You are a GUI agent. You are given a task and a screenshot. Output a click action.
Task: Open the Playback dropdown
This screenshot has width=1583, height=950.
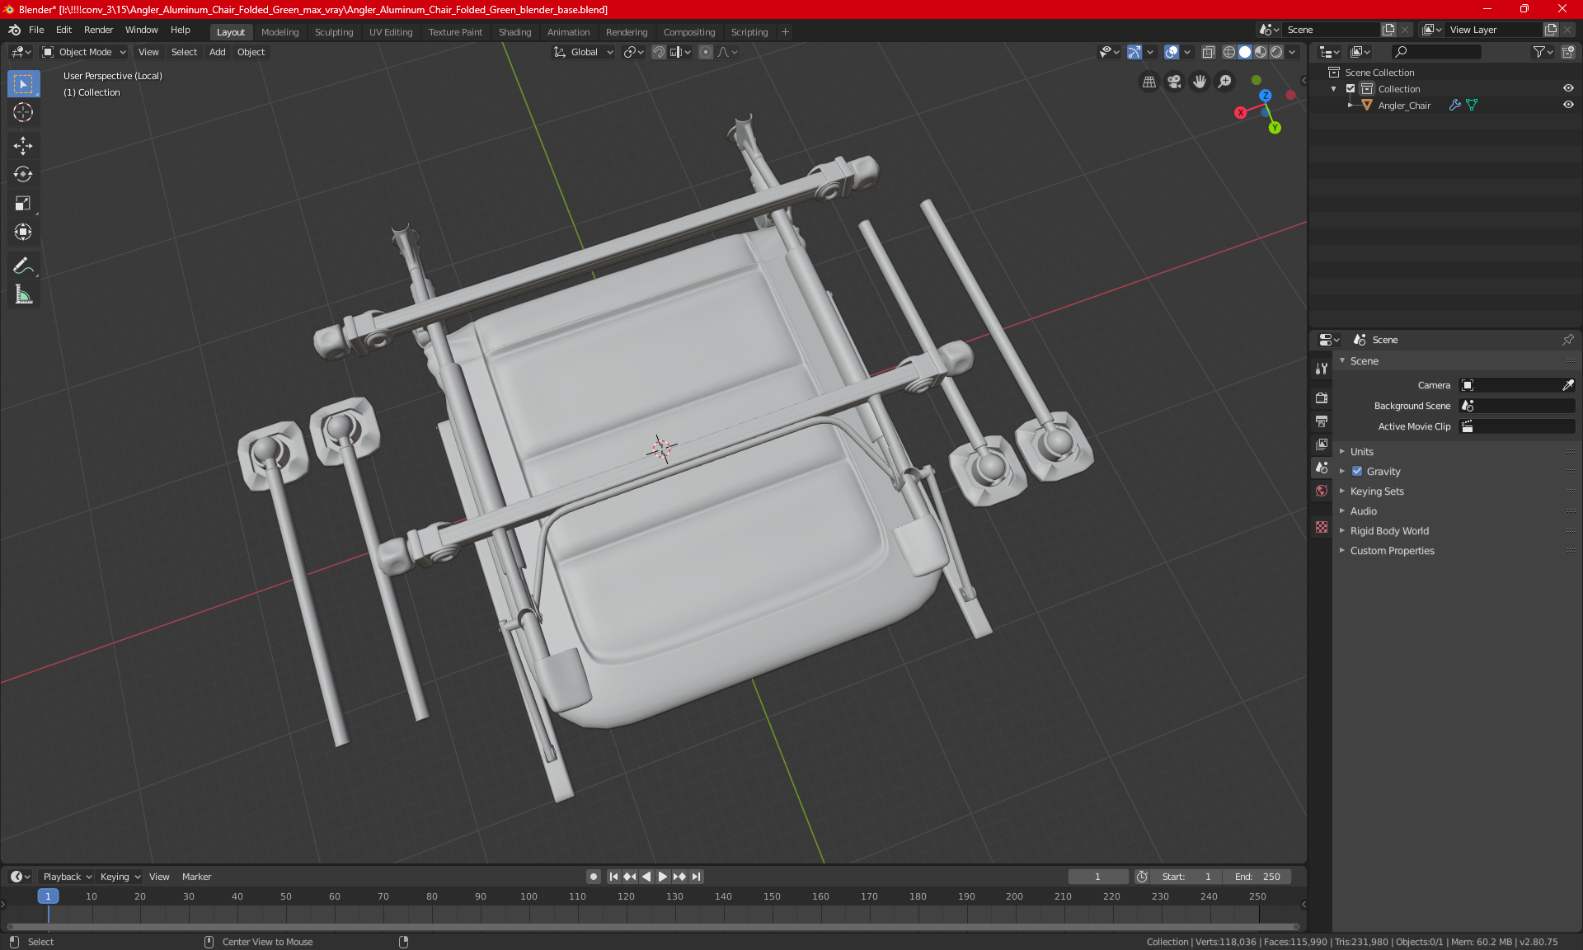tap(68, 877)
